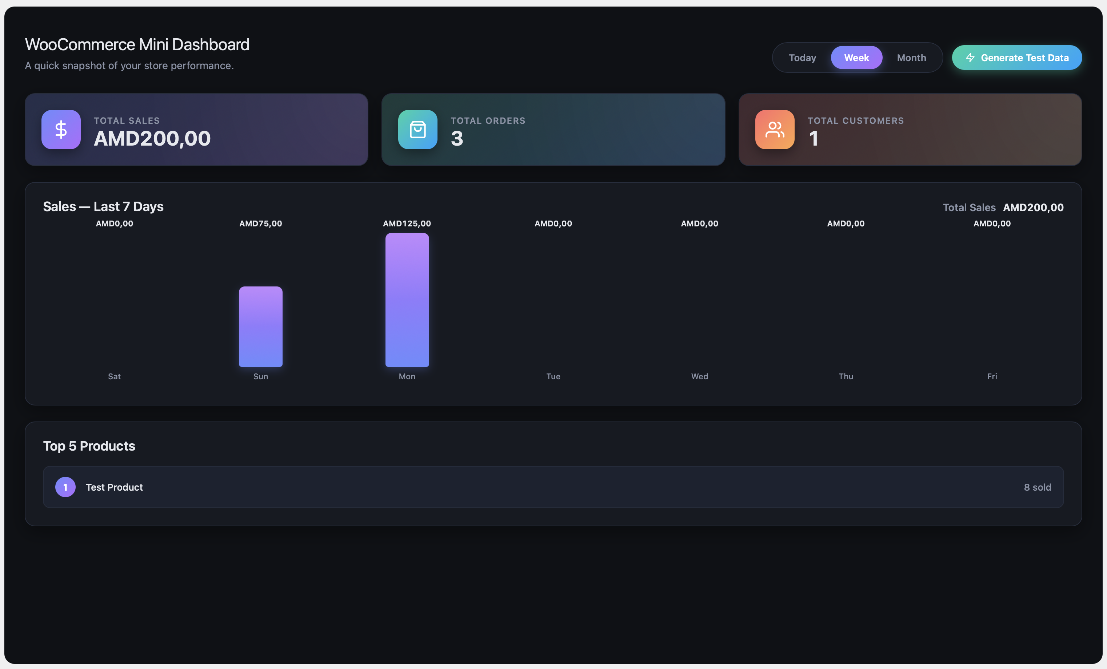Viewport: 1107px width, 669px height.
Task: Click the AMD125,00 value above Monday bar
Action: [x=407, y=223]
